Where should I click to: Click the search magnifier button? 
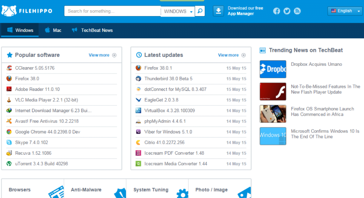point(200,11)
